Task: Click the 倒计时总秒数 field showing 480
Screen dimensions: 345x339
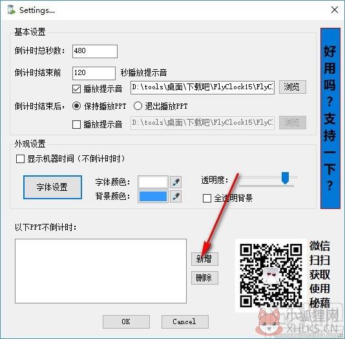Action: pyautogui.click(x=95, y=51)
